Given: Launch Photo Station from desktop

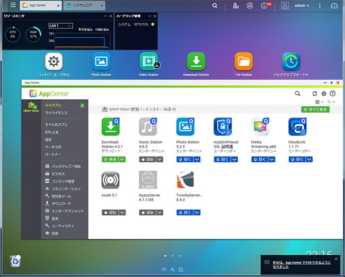Looking at the screenshot, I should point(101,61).
